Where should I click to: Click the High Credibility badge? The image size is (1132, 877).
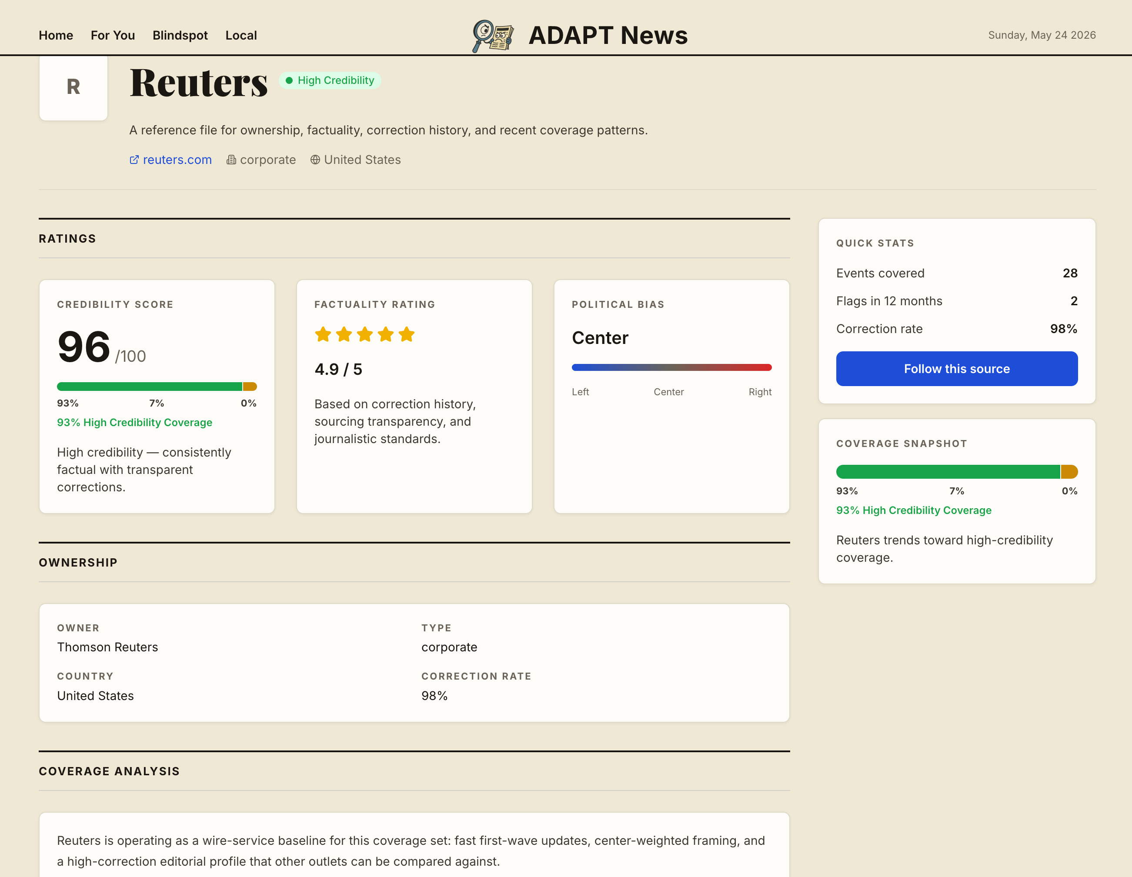coord(330,80)
